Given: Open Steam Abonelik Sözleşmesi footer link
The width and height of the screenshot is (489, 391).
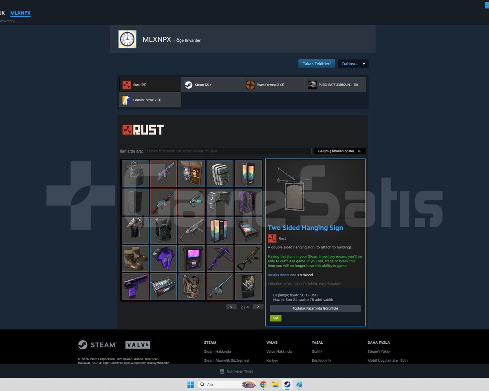Looking at the screenshot, I should point(227,360).
